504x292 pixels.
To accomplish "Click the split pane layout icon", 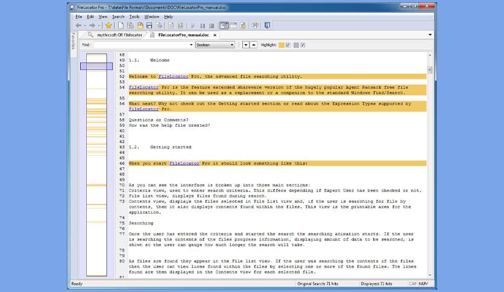I will 234,25.
